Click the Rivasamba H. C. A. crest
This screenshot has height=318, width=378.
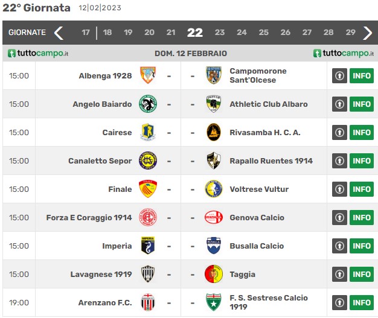coord(214,132)
